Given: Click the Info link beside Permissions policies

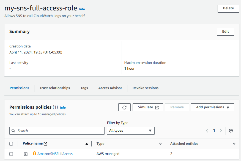Looking at the screenshot, I should pos(63,108).
